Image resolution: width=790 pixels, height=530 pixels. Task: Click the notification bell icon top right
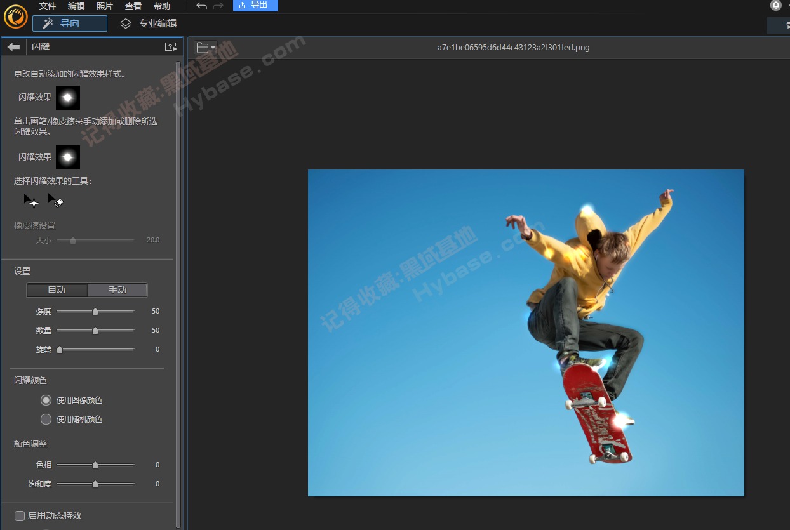[775, 6]
